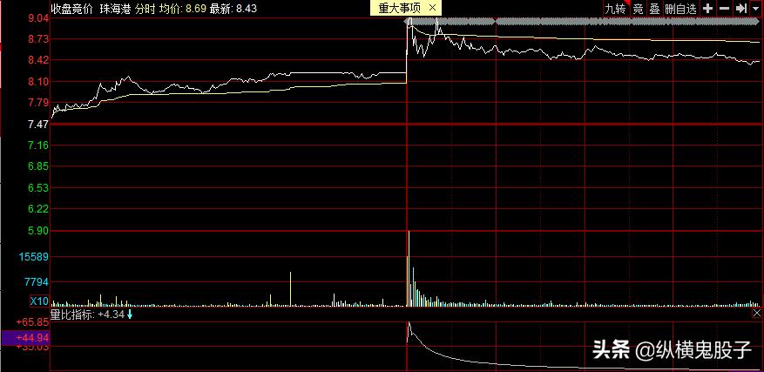Toggle the 竞 auction button

coord(638,9)
